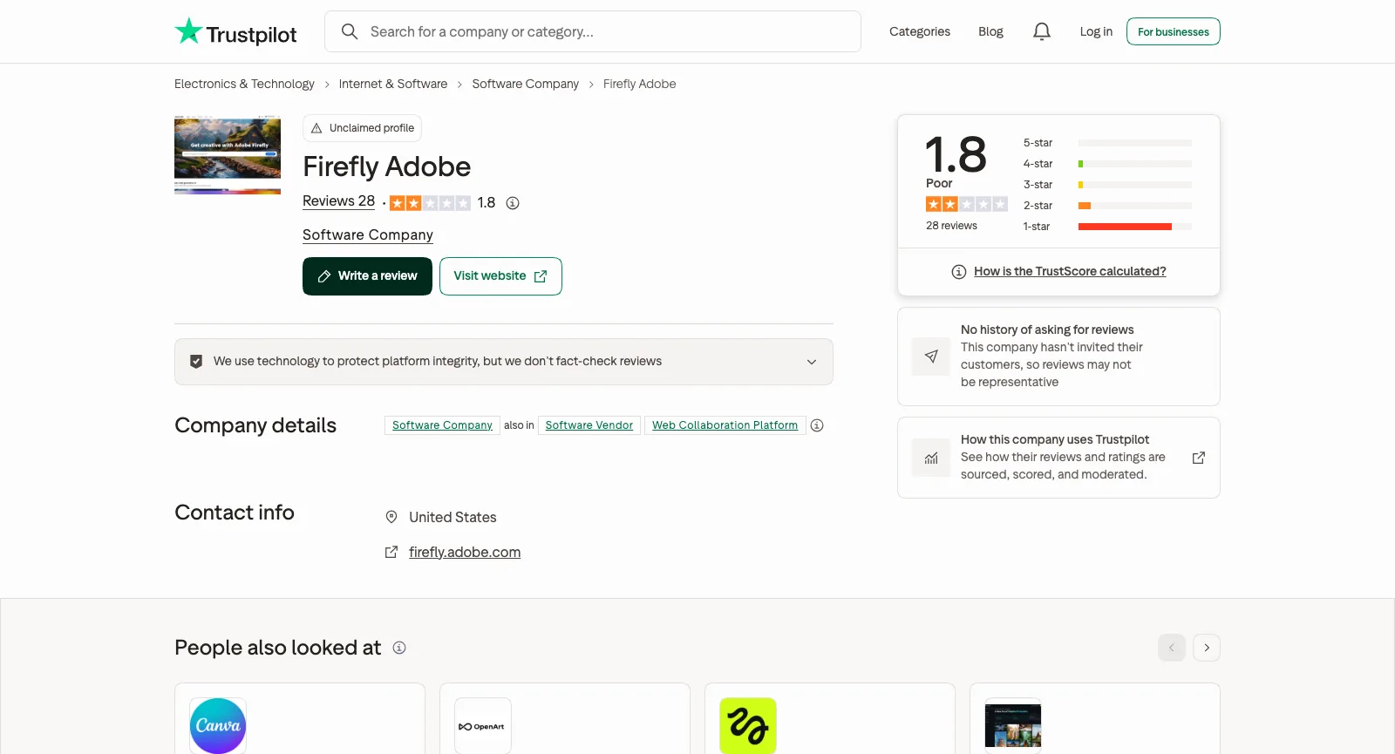Click the Firefly Adobe profile thumbnail

[228, 154]
